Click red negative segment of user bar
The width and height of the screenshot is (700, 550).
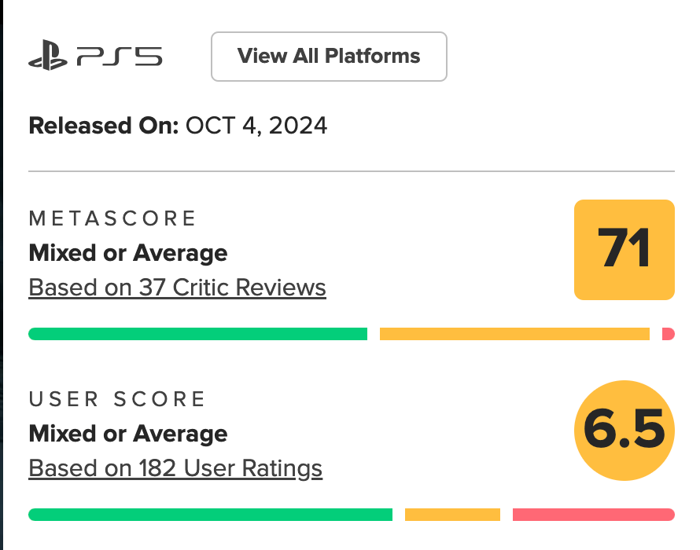click(x=593, y=515)
